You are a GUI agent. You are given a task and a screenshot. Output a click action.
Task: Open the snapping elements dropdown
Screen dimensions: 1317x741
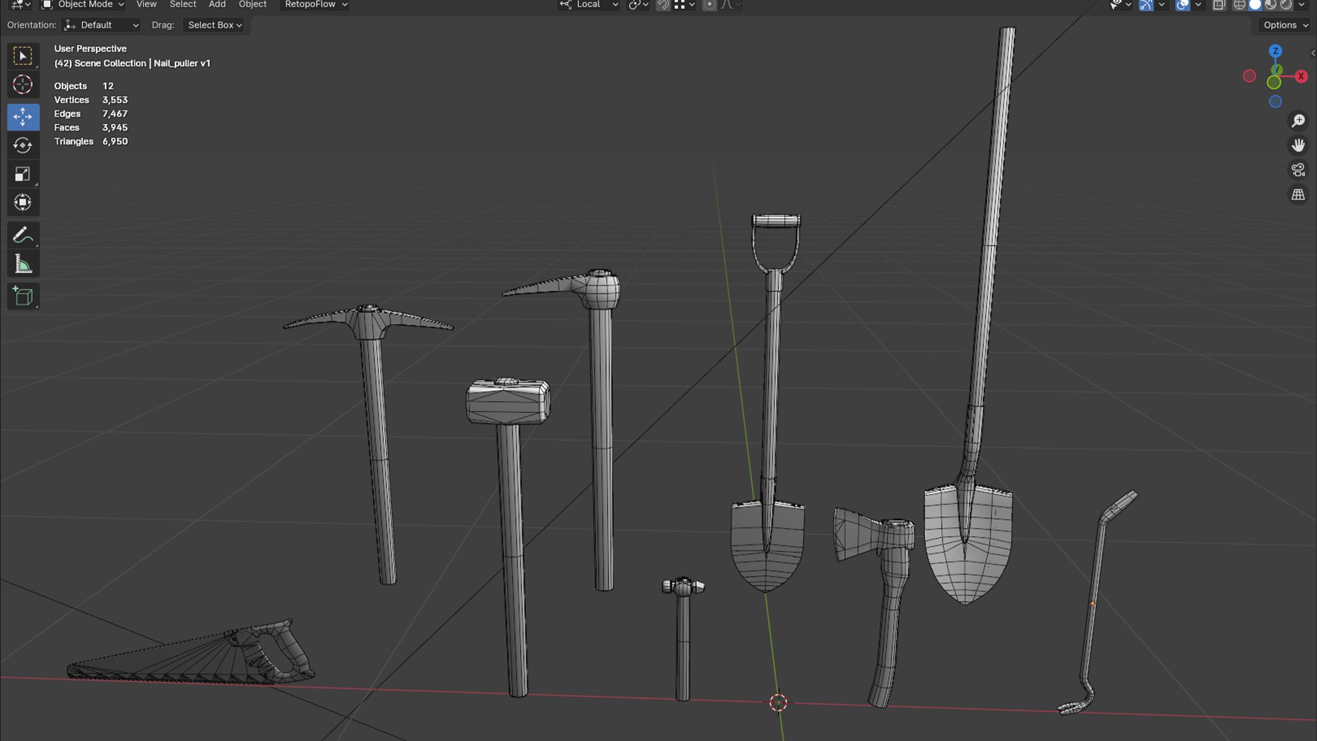(x=685, y=5)
